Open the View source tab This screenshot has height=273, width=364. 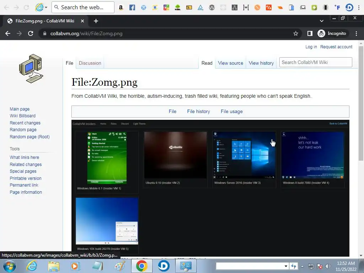coord(230,63)
